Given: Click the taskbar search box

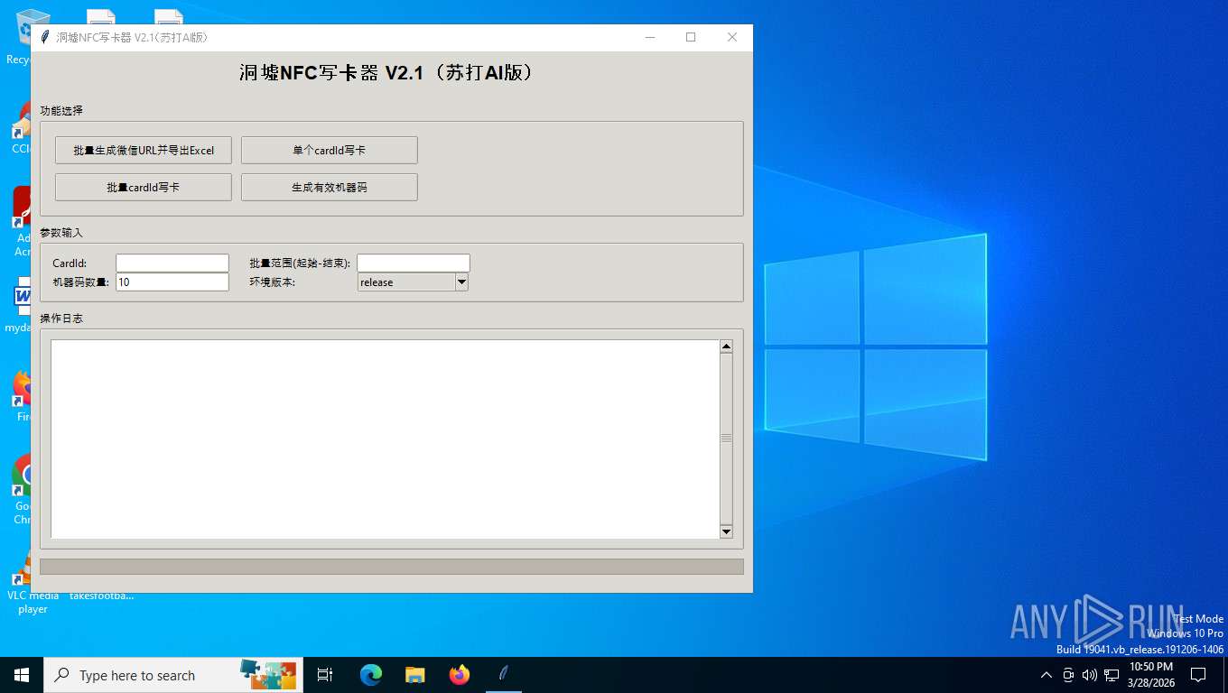Looking at the screenshot, I should (x=173, y=675).
